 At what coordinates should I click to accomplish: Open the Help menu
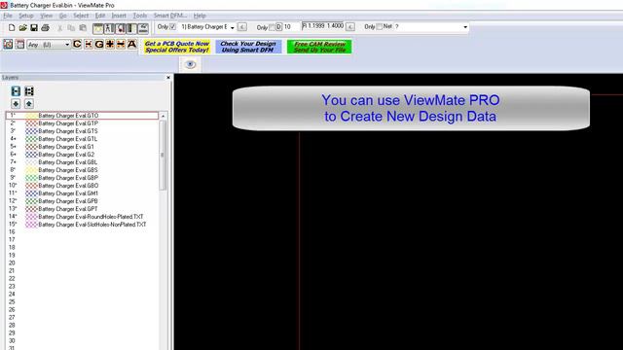pyautogui.click(x=200, y=16)
